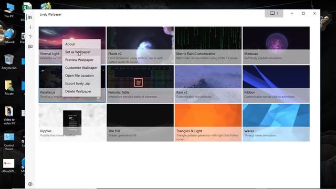
Task: Select the Triangles & Light wallpaper
Action: [208, 122]
